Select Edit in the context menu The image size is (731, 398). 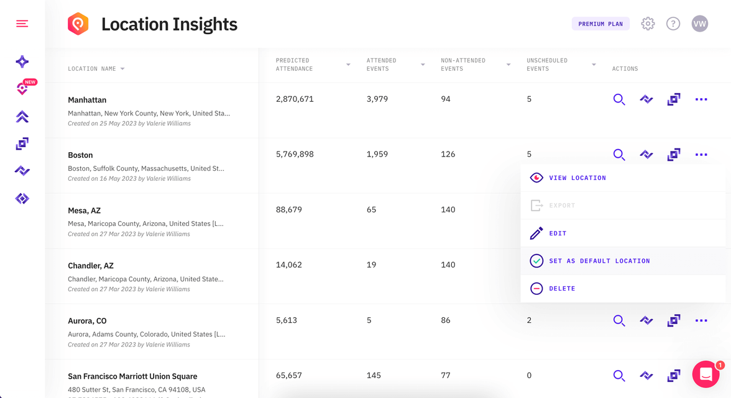point(558,233)
